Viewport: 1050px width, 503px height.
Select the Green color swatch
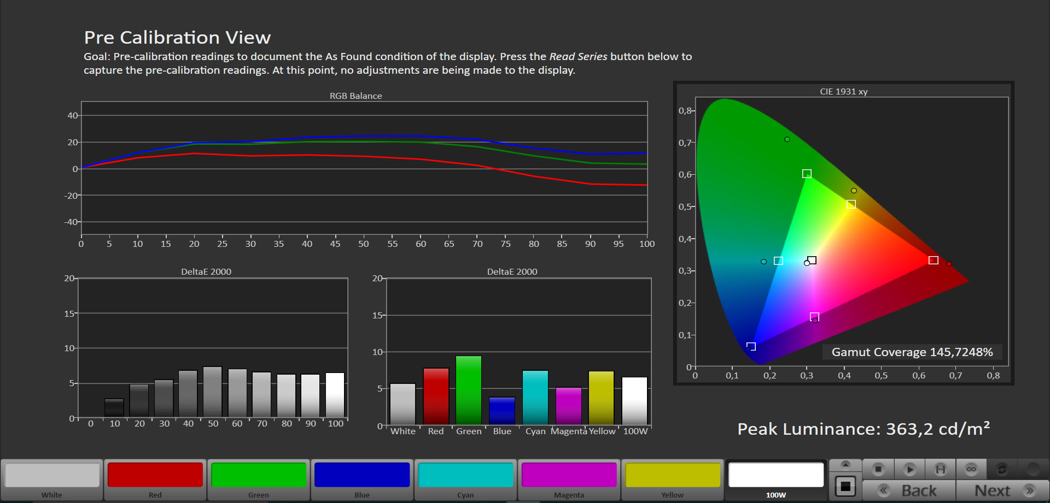[259, 475]
